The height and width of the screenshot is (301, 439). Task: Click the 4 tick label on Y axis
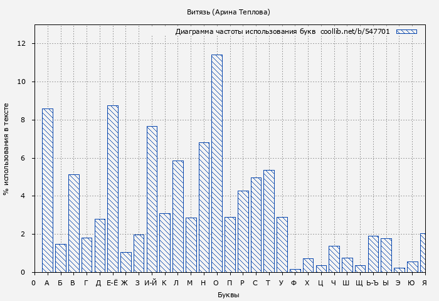[23, 196]
